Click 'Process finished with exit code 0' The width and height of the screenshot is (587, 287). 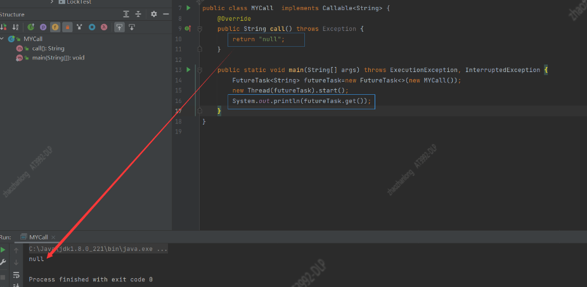(91, 279)
